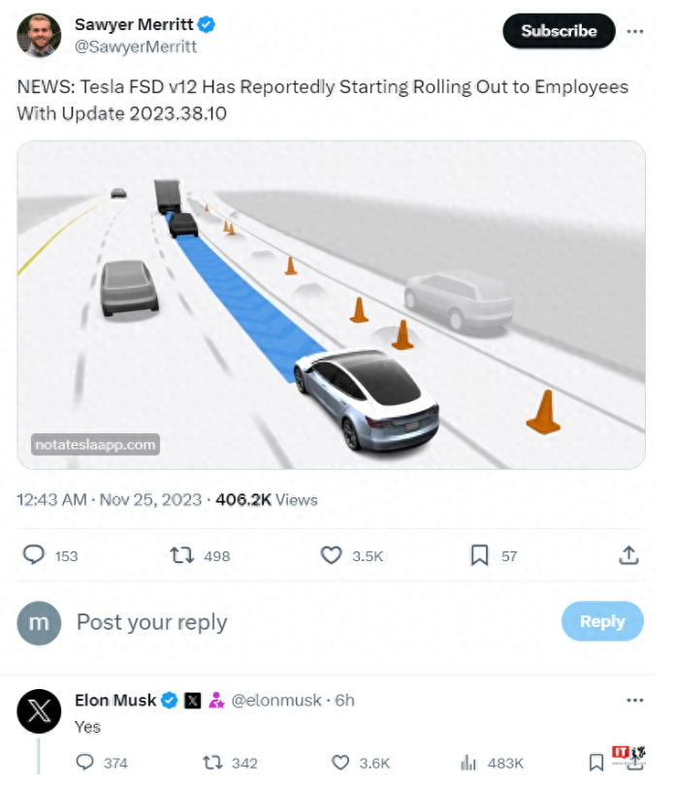Image resolution: width=675 pixels, height=785 pixels.
Task: Repost Elon Musk's 'Yes' reply
Action: (213, 763)
